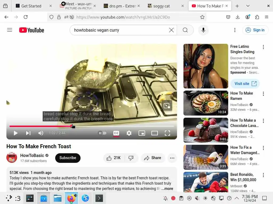This screenshot has height=204, width=273.
Task: Reload the current page
Action: pos(26,17)
